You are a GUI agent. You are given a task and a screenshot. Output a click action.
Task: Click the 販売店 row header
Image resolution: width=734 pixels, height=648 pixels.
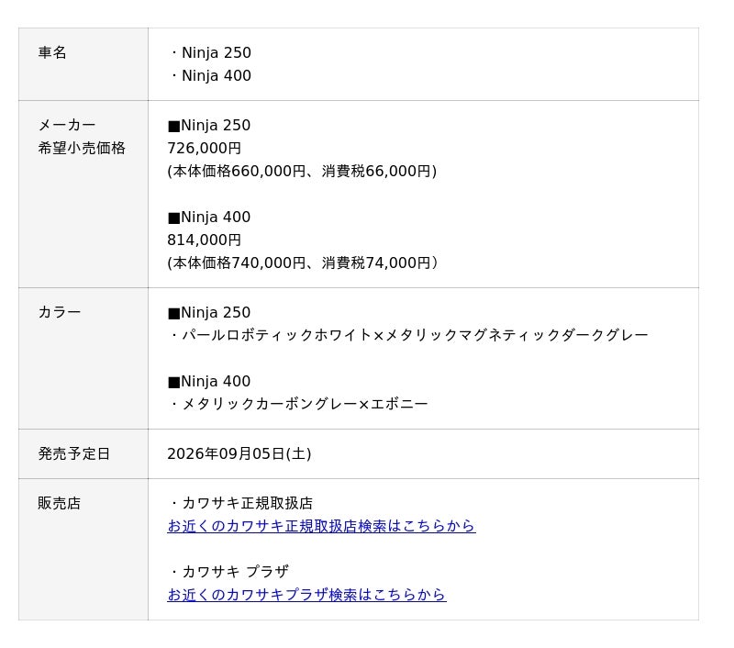83,549
